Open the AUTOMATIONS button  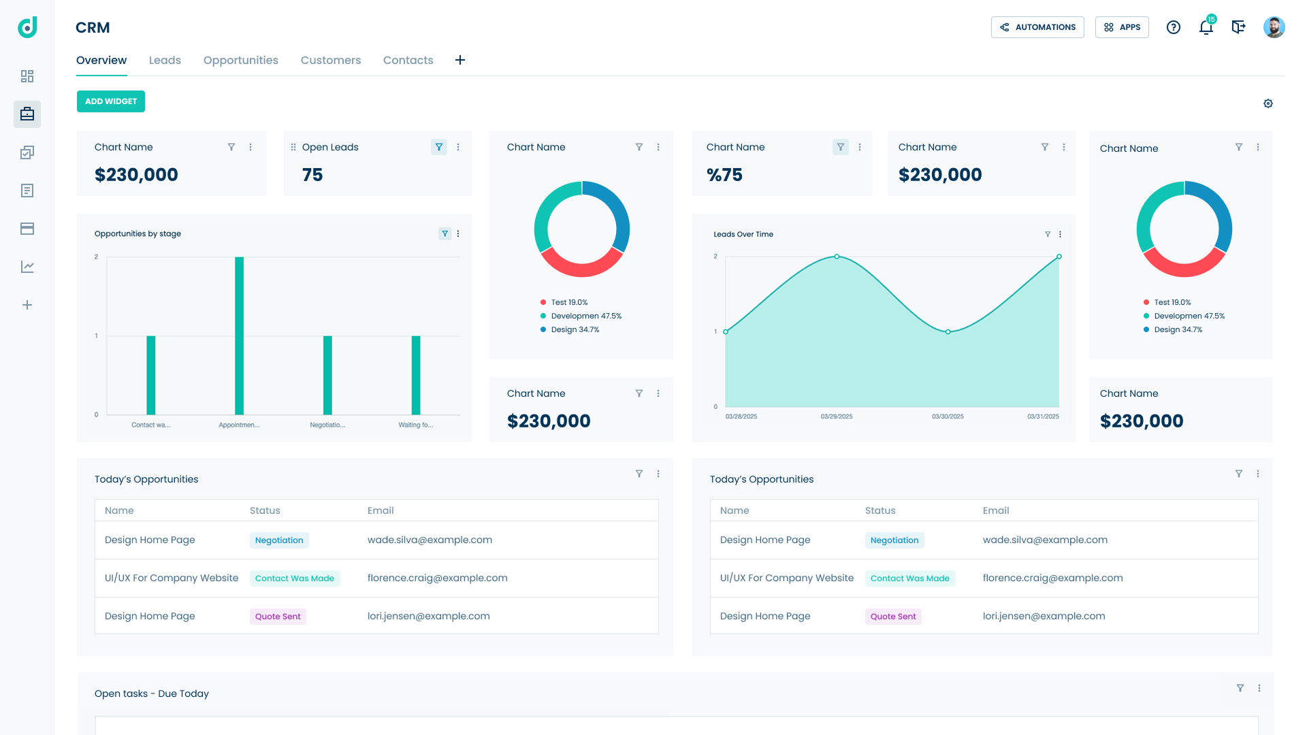(1037, 27)
